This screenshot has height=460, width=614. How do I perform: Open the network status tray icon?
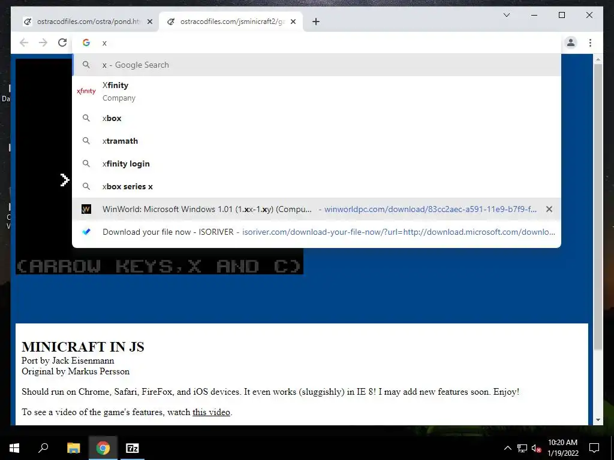(x=522, y=448)
